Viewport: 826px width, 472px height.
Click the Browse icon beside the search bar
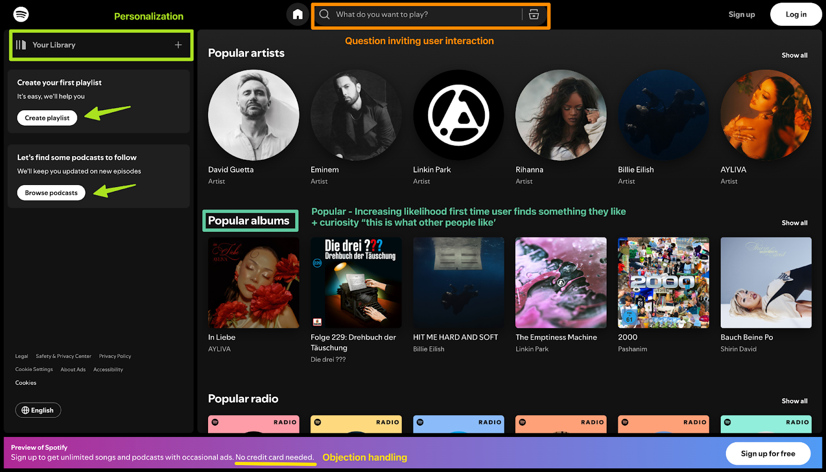535,14
